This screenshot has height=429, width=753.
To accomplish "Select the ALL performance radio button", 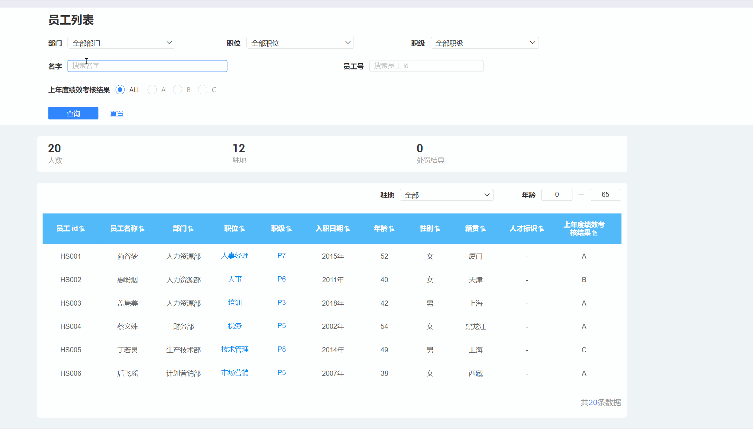I will click(x=120, y=90).
